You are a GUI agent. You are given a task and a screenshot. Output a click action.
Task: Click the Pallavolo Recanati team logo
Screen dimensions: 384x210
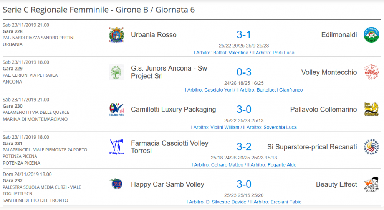point(371,147)
